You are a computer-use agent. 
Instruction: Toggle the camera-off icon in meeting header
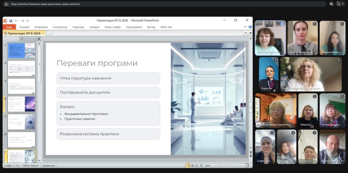tap(331, 4)
